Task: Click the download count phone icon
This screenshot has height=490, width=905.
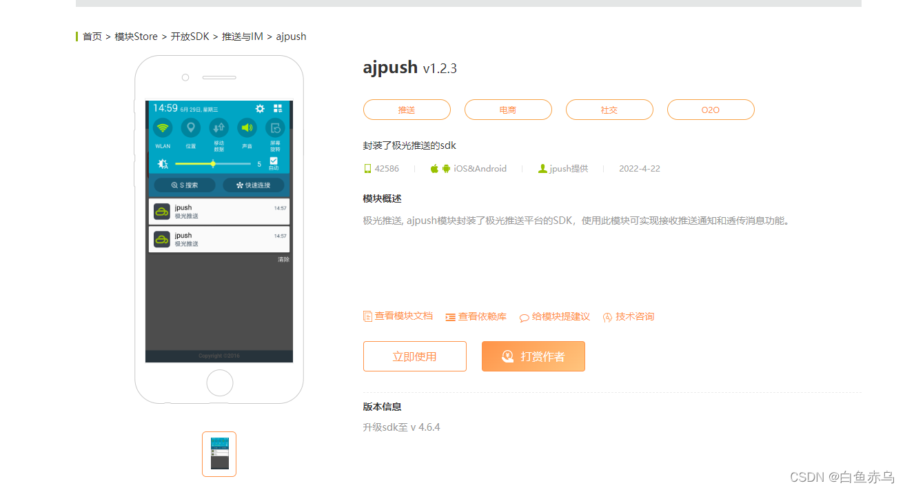Action: (367, 169)
